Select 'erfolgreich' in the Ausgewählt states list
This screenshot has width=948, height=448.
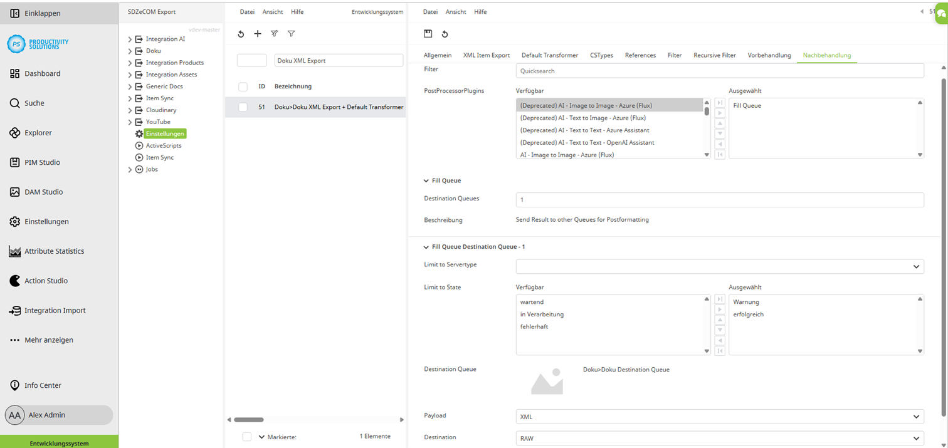coord(749,315)
